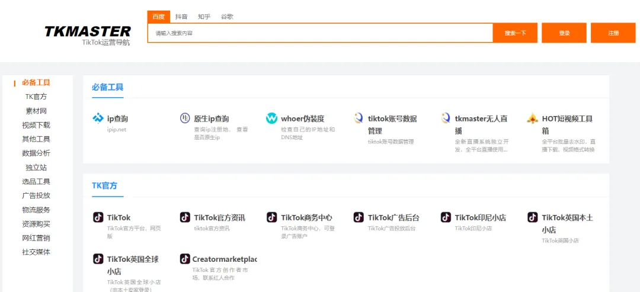Open tiktok账号数据管理 link title
Screen dimensions: 640x292
[x=392, y=125]
